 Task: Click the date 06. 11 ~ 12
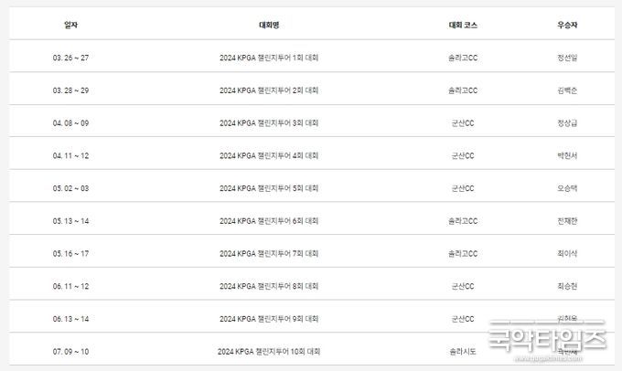[70, 286]
